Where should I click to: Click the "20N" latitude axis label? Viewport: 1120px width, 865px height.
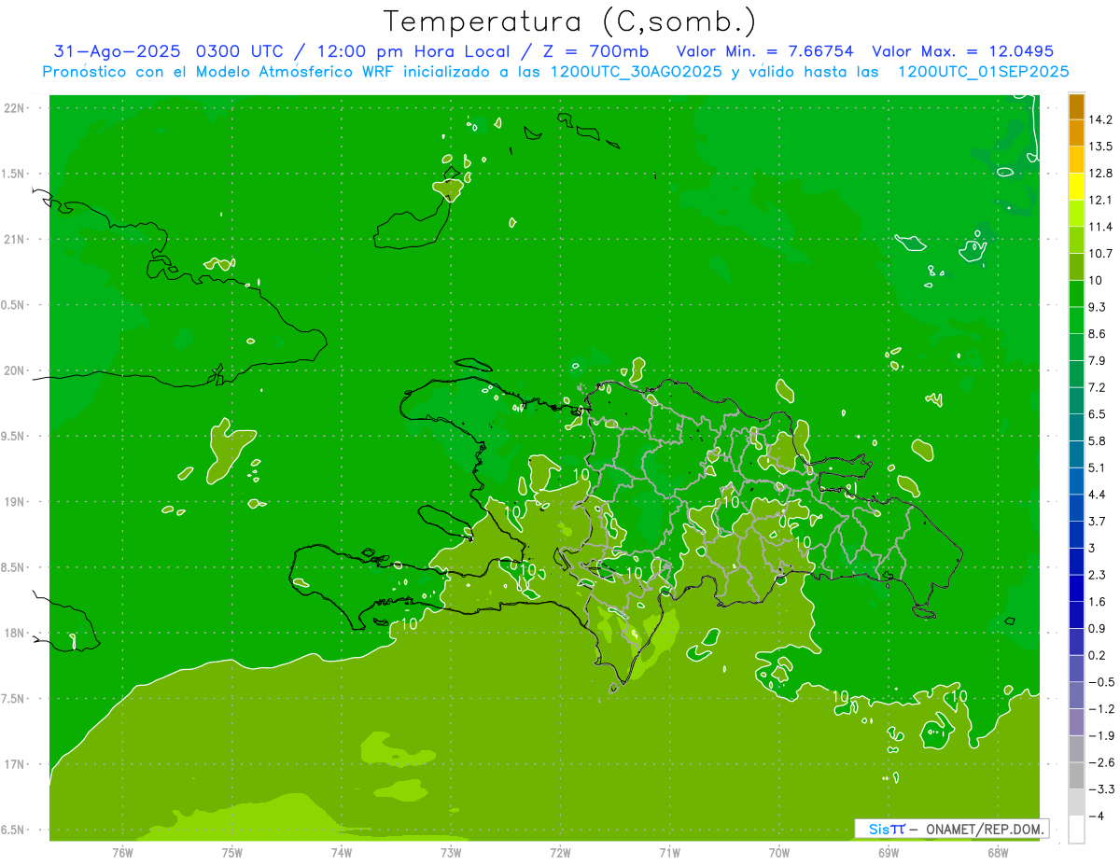pos(15,370)
